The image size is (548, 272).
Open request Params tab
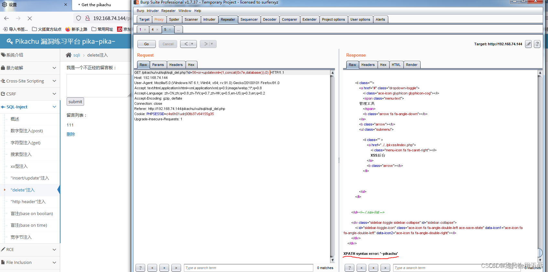[158, 65]
